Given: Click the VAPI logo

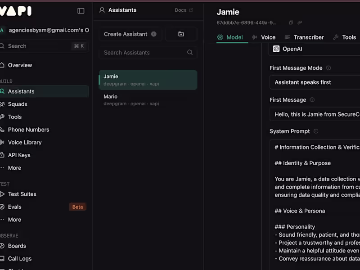Looking at the screenshot, I should click(16, 11).
